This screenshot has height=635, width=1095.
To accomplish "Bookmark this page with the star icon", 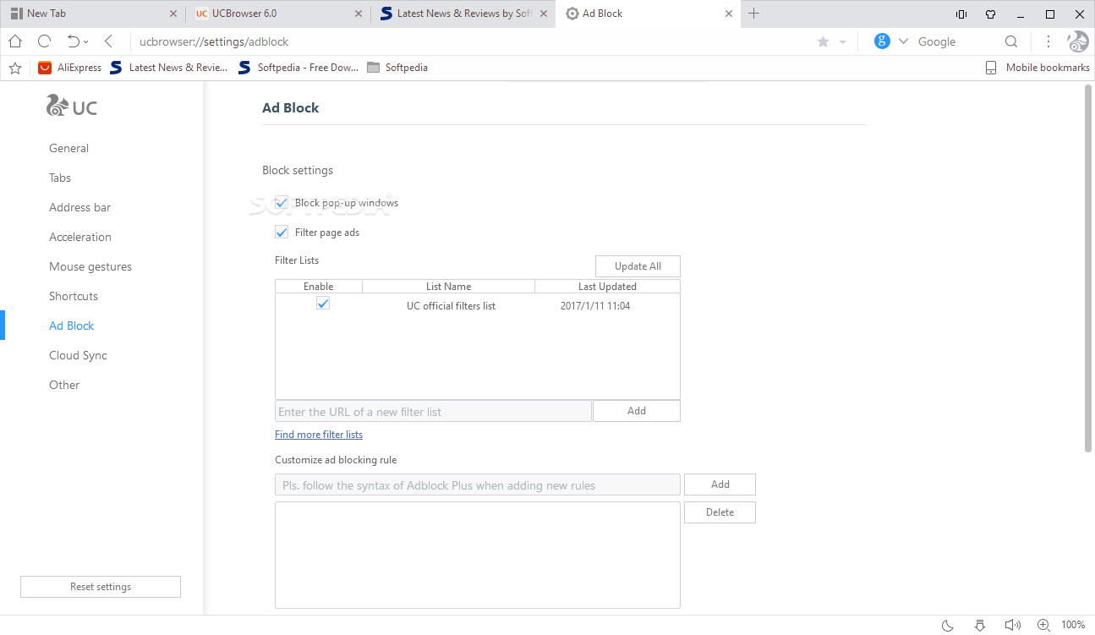I will point(823,41).
